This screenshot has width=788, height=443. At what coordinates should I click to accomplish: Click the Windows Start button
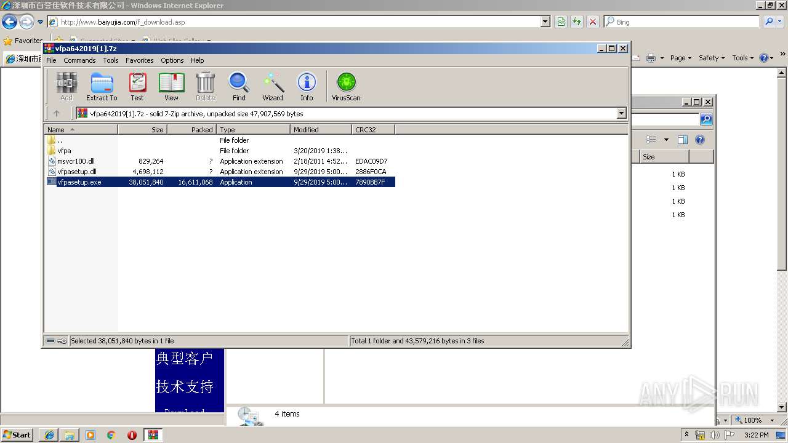(17, 434)
